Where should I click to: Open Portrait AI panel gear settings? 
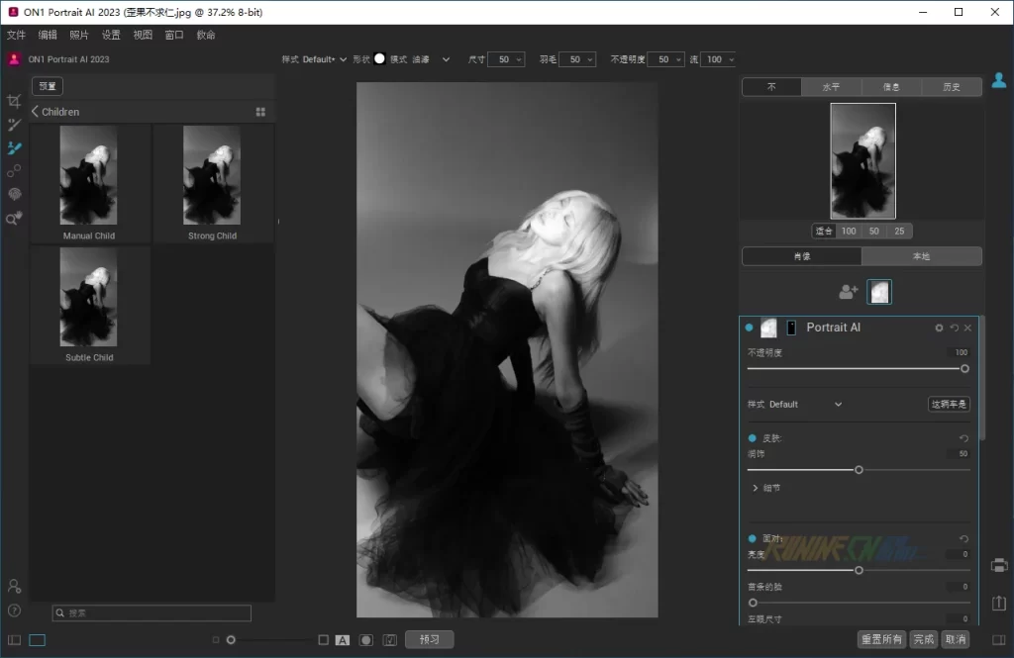click(939, 328)
